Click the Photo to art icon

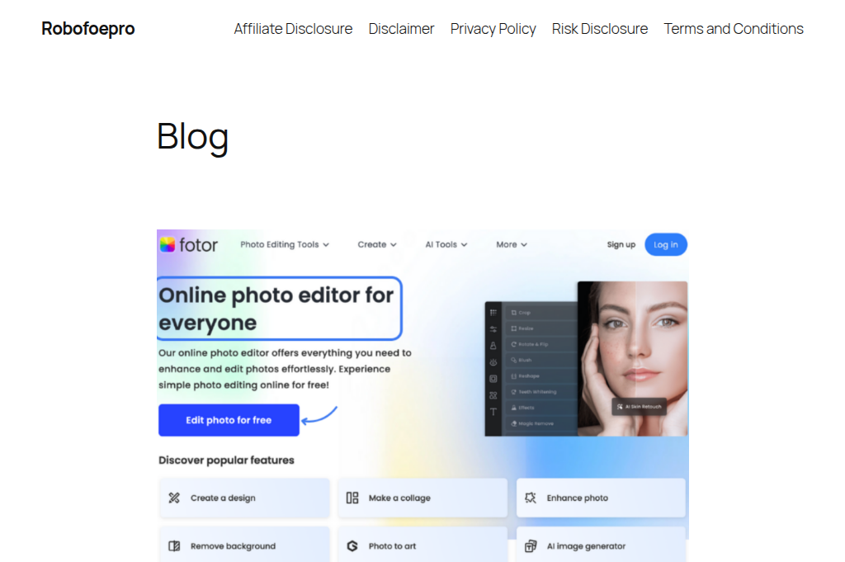(352, 546)
